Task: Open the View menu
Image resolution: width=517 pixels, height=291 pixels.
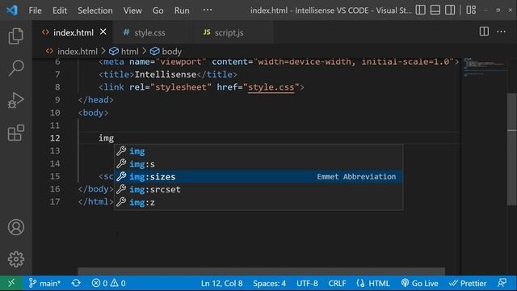Action: pyautogui.click(x=132, y=11)
